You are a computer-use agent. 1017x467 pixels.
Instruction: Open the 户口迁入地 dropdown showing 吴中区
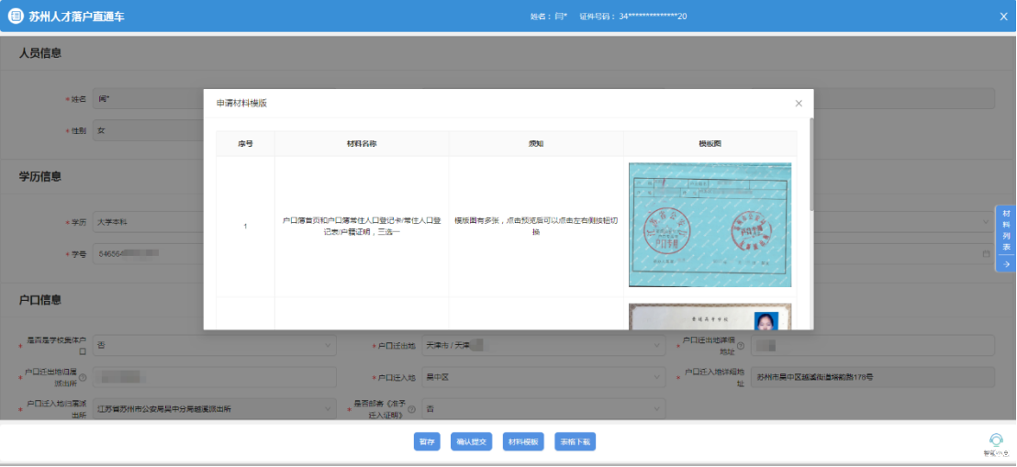coord(542,377)
